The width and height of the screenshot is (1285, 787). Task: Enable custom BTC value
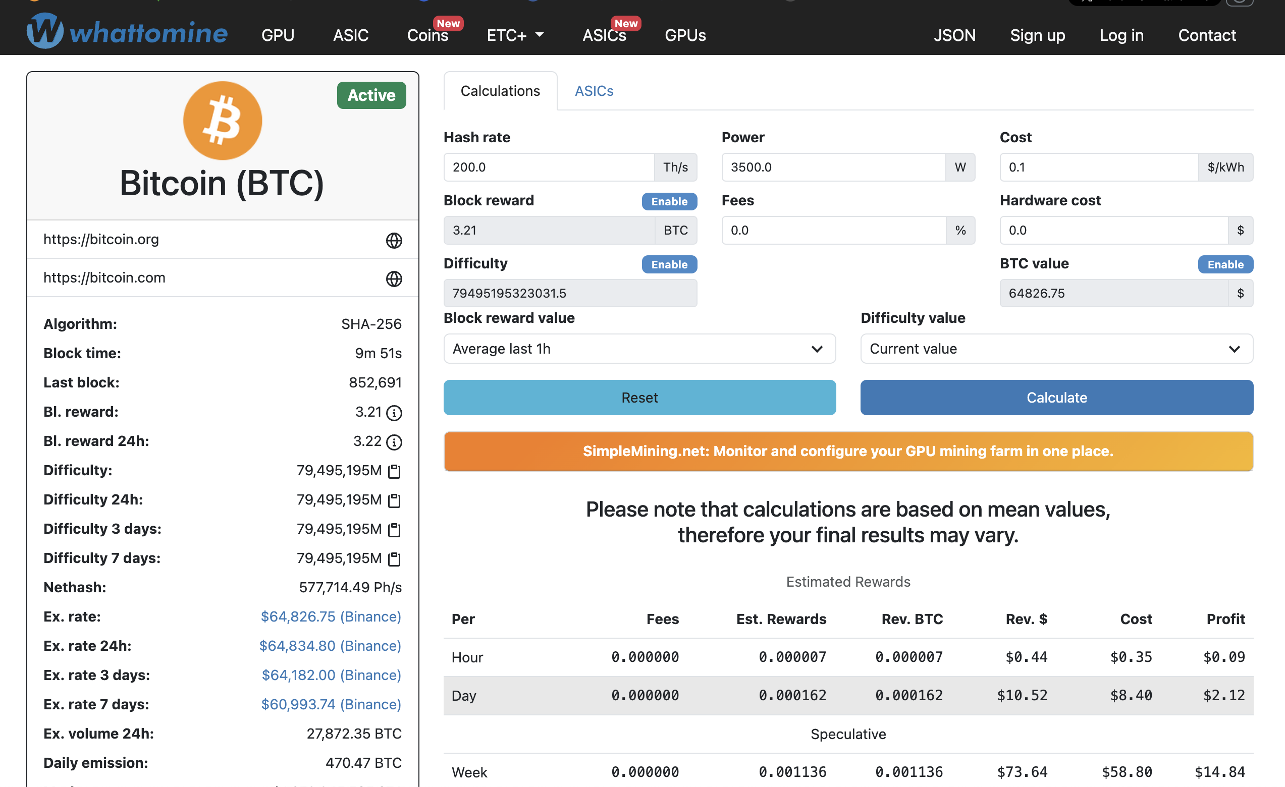coord(1225,264)
